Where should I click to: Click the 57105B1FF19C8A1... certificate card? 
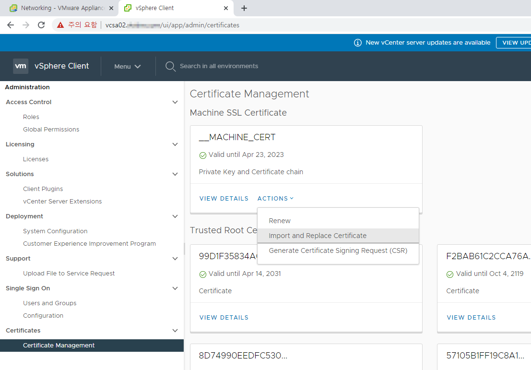[x=484, y=357]
